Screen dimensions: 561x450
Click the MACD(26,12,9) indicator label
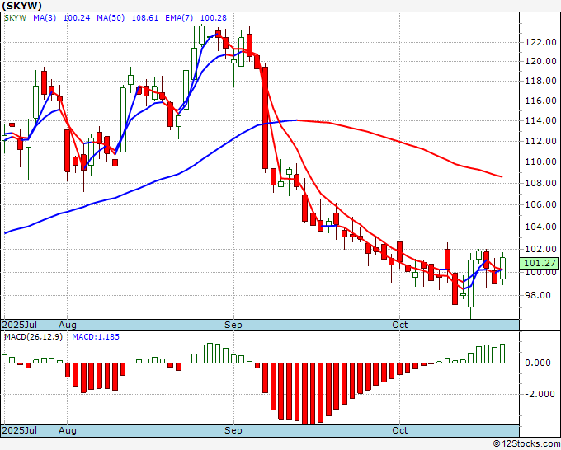pos(33,337)
